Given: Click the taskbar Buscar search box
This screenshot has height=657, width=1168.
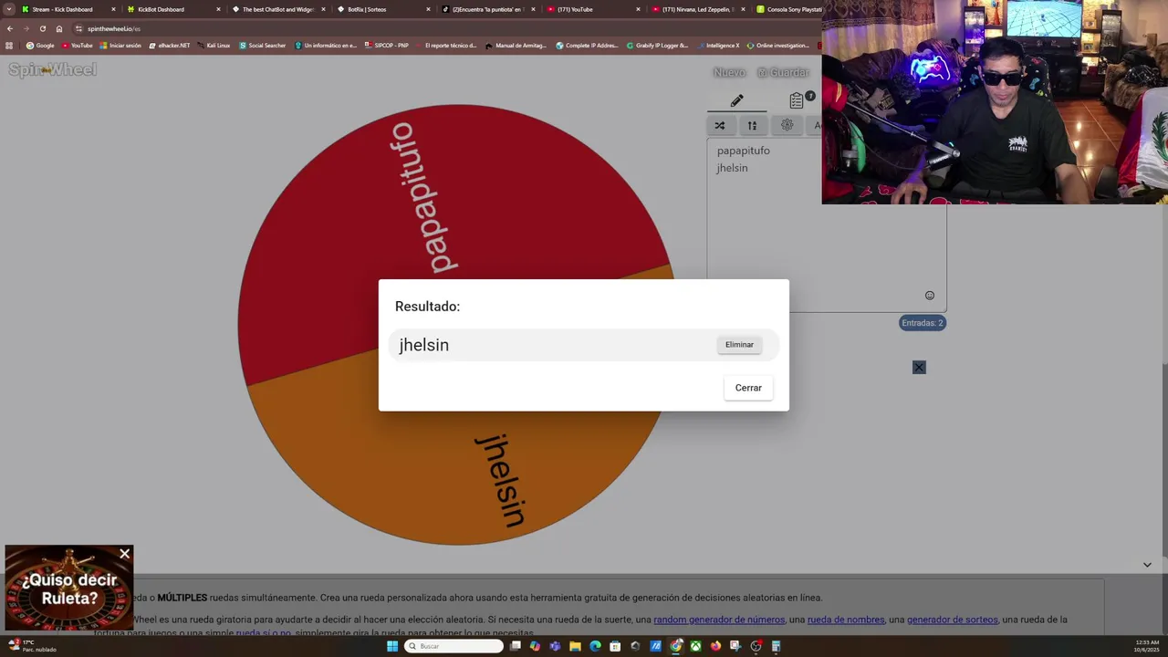Looking at the screenshot, I should (x=454, y=646).
